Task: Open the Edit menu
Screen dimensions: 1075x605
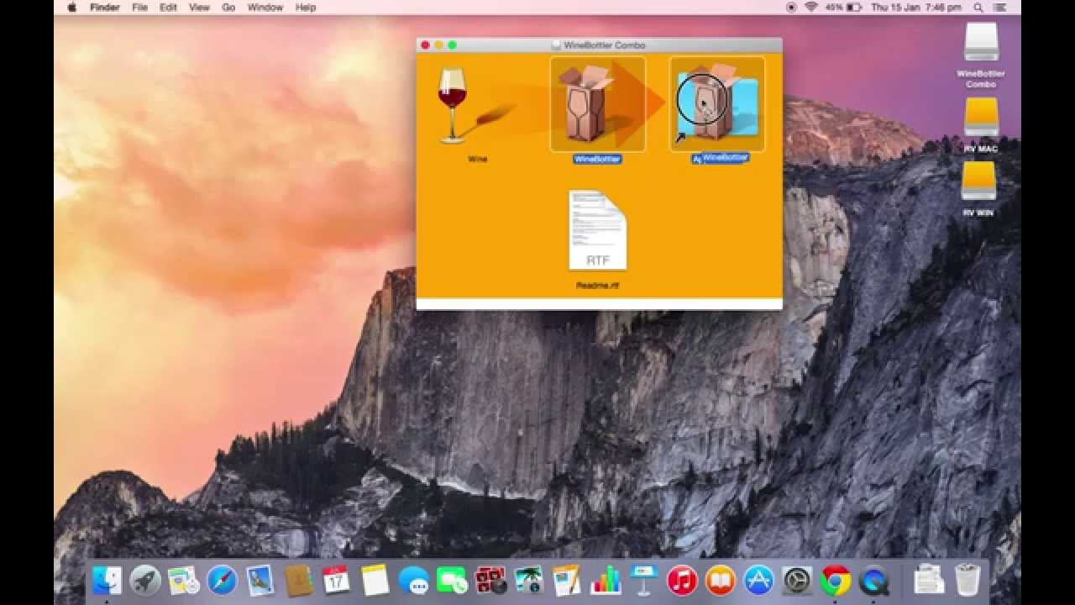Action: click(168, 8)
